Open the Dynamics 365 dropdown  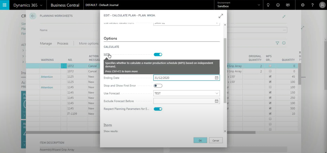[28, 5]
